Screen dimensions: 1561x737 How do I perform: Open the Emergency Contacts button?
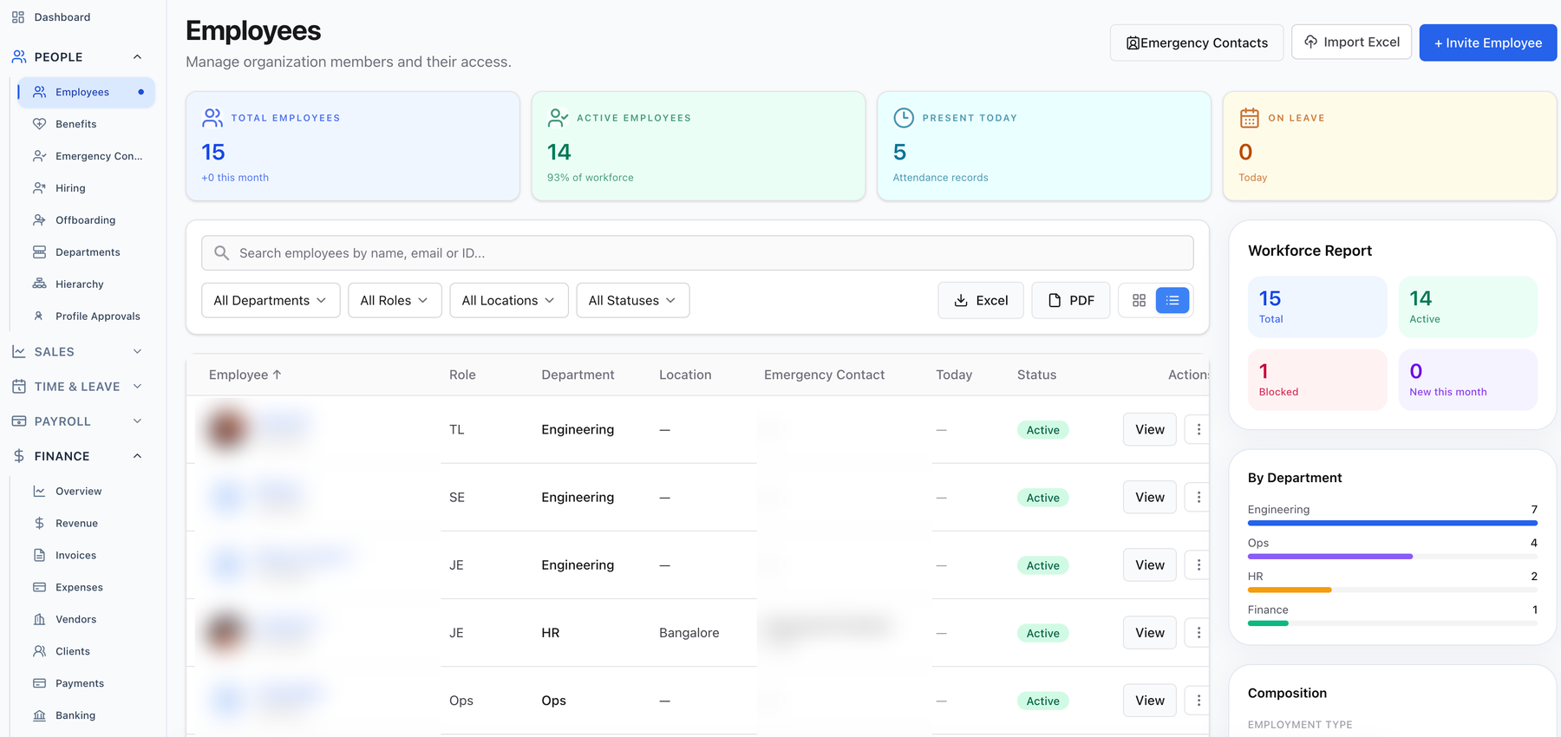point(1197,42)
